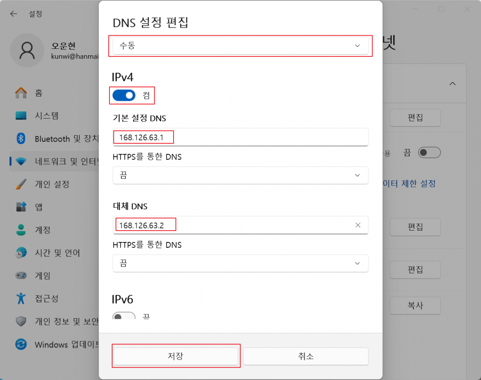Open the 데이터 제한 설정 link
This screenshot has height=380, width=481.
[x=409, y=183]
